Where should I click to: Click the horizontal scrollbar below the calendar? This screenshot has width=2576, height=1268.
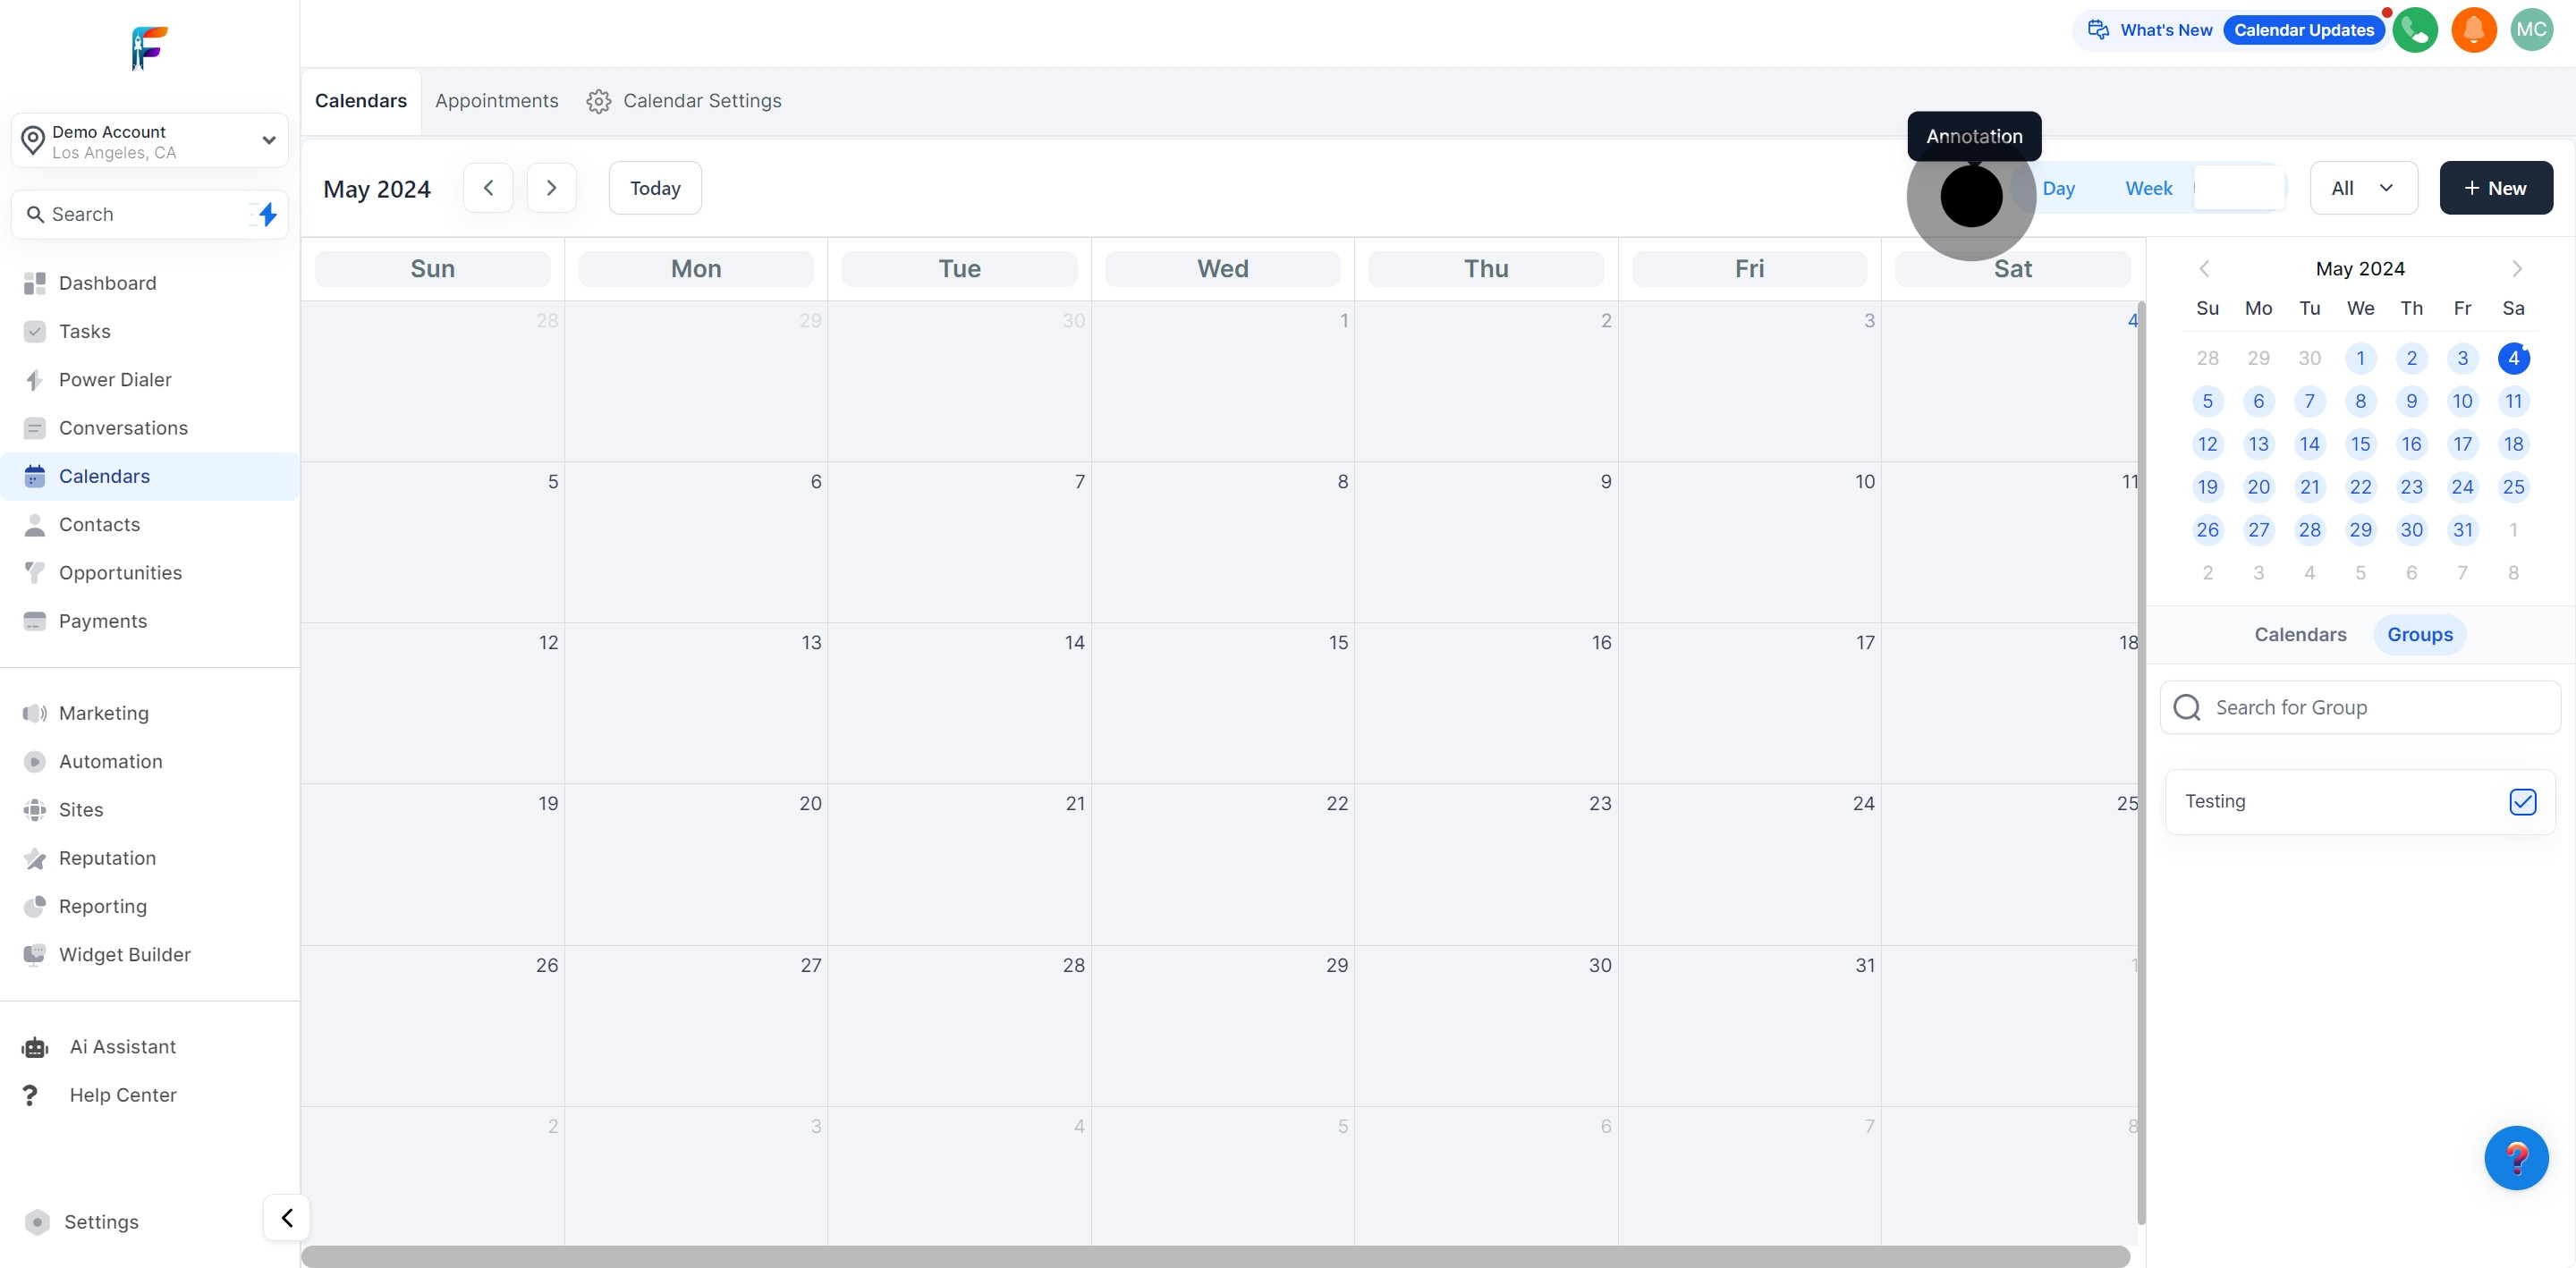(x=1215, y=1256)
